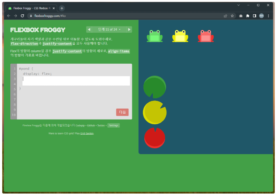Open the Grid Garden link

(87, 134)
